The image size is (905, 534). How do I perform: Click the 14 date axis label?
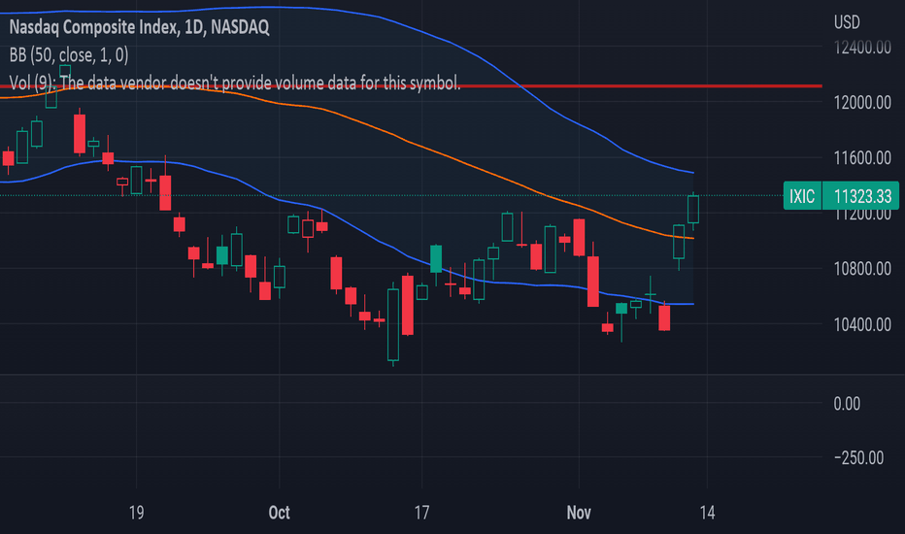point(707,513)
